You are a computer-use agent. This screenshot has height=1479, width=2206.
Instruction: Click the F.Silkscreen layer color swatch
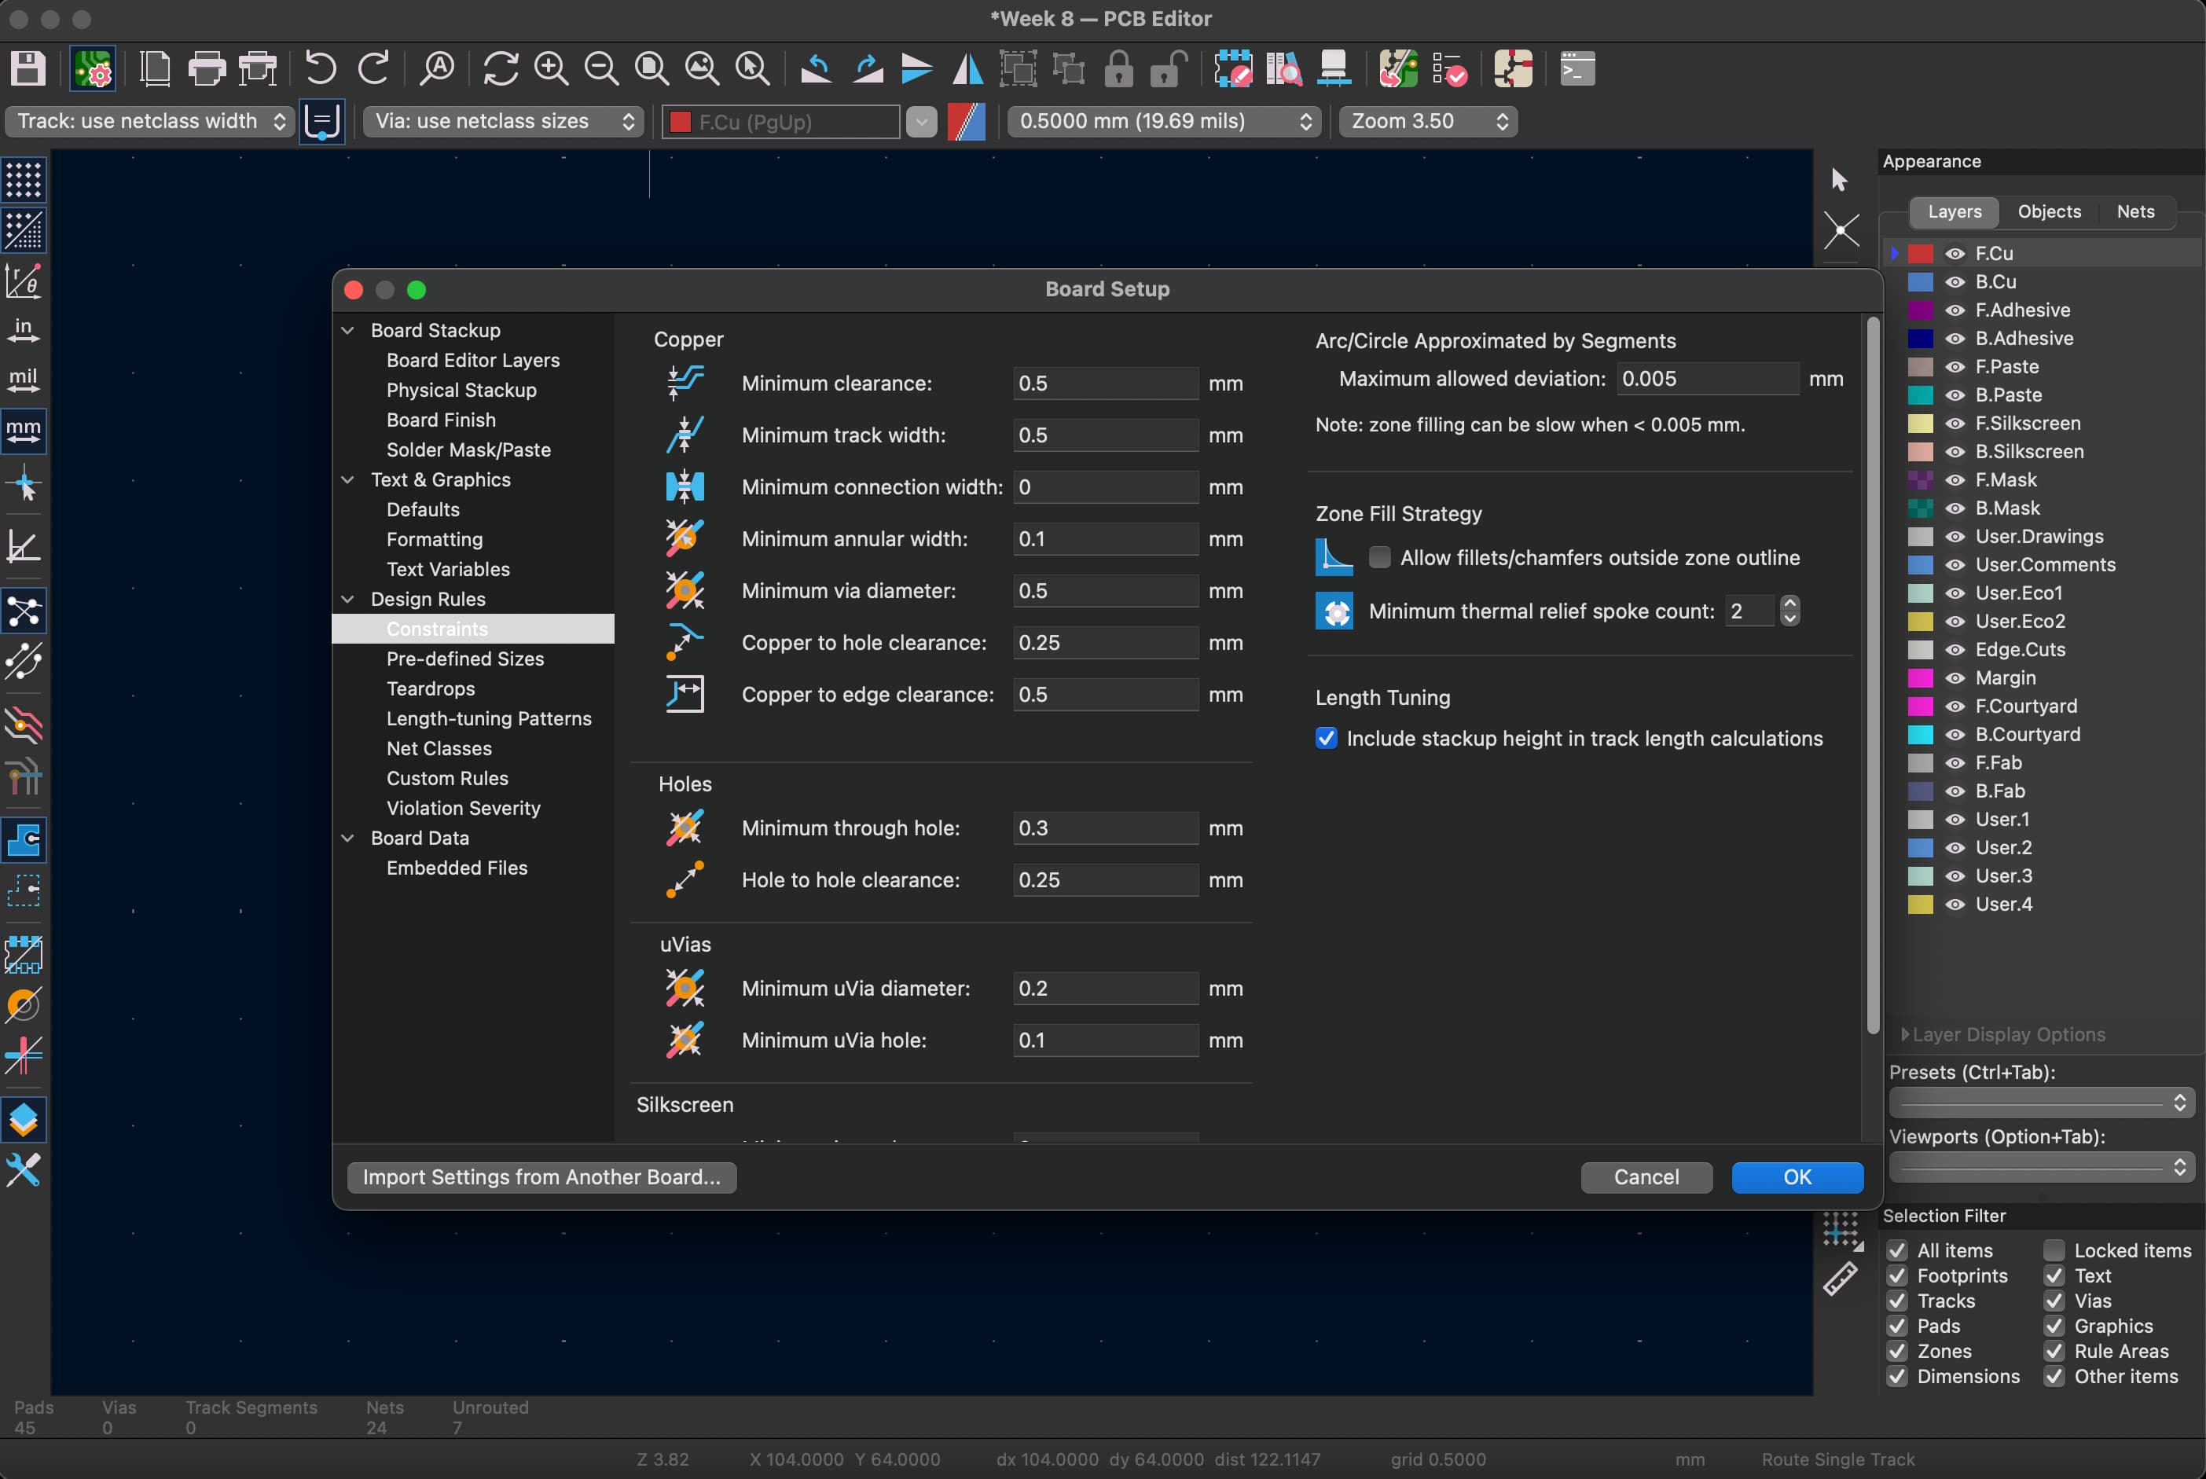point(1919,424)
